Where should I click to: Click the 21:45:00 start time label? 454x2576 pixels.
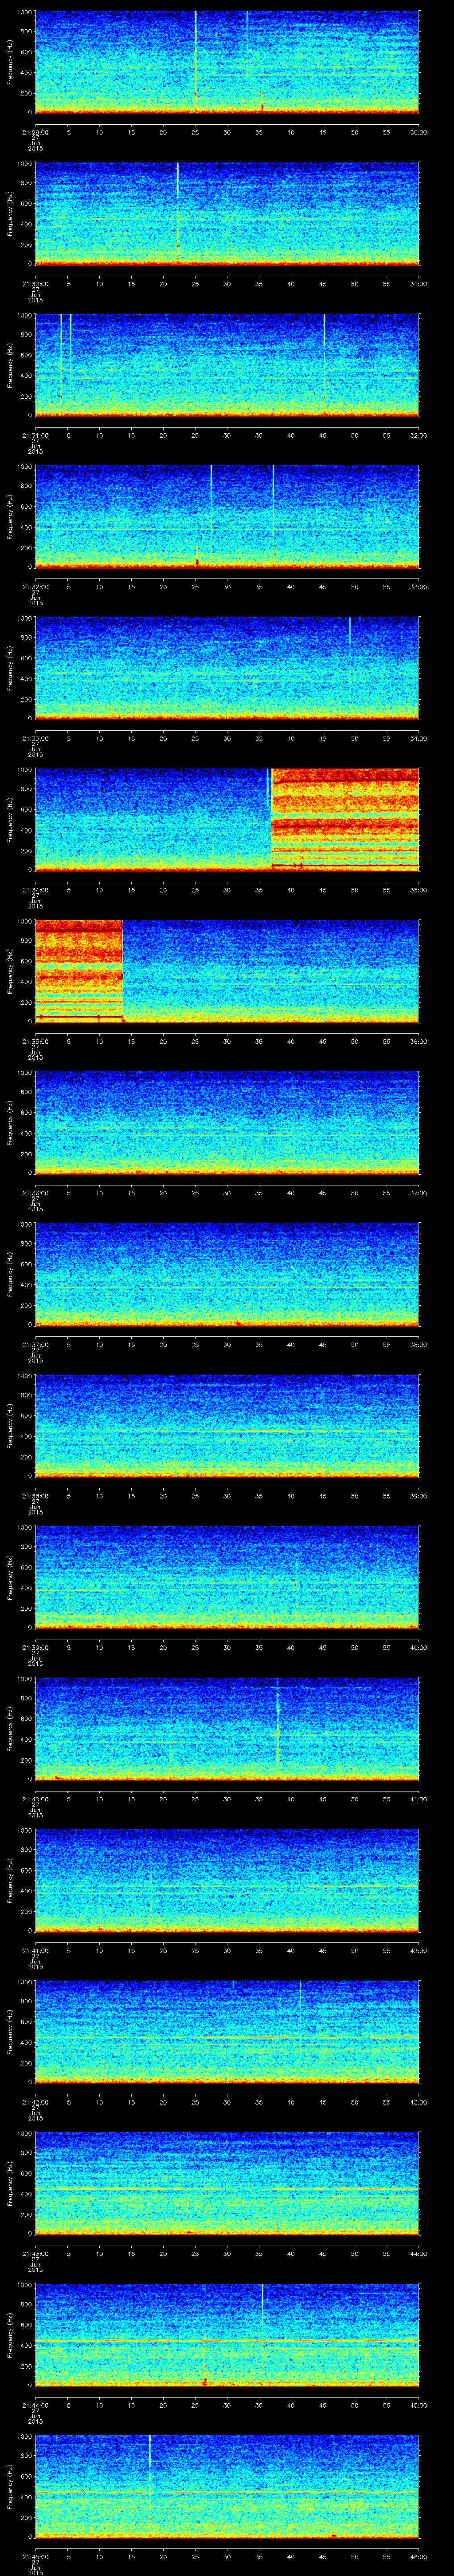pyautogui.click(x=35, y=2556)
